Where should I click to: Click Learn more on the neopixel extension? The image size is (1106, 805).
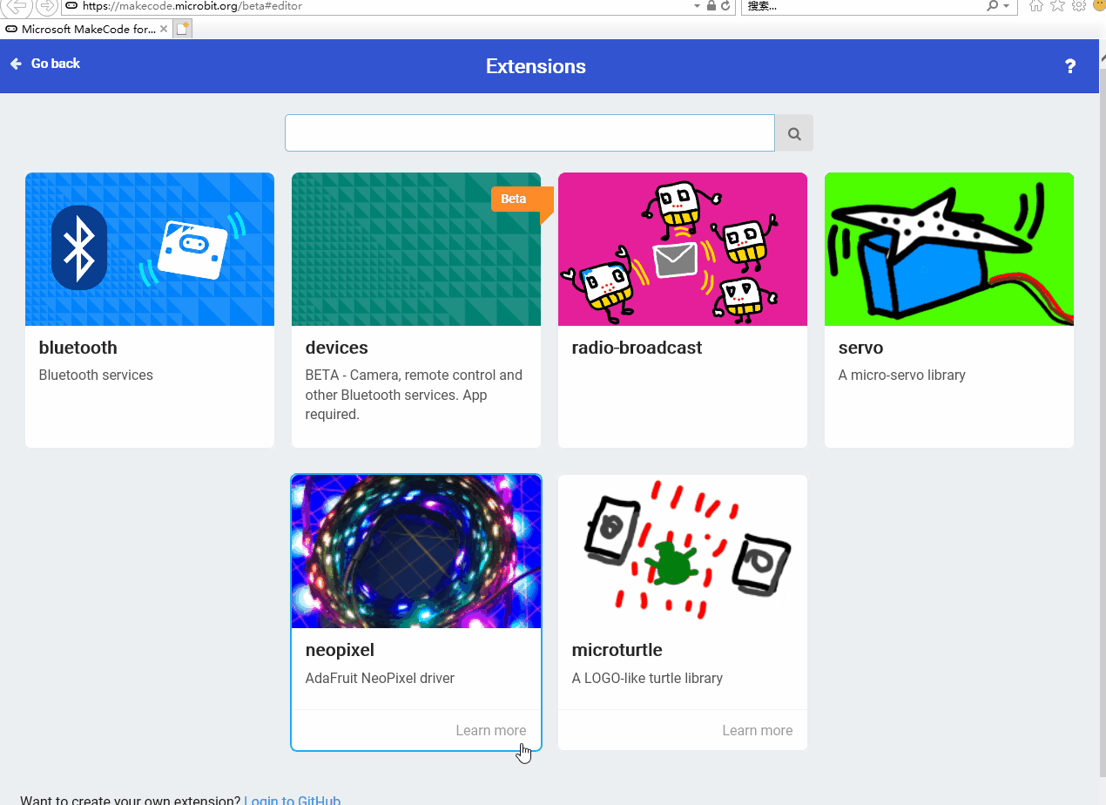tap(490, 730)
